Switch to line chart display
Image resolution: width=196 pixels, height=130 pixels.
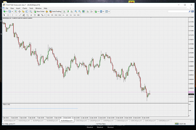[x=72, y=12]
